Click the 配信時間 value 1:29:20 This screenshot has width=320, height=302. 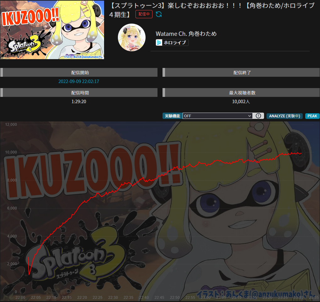(x=79, y=102)
